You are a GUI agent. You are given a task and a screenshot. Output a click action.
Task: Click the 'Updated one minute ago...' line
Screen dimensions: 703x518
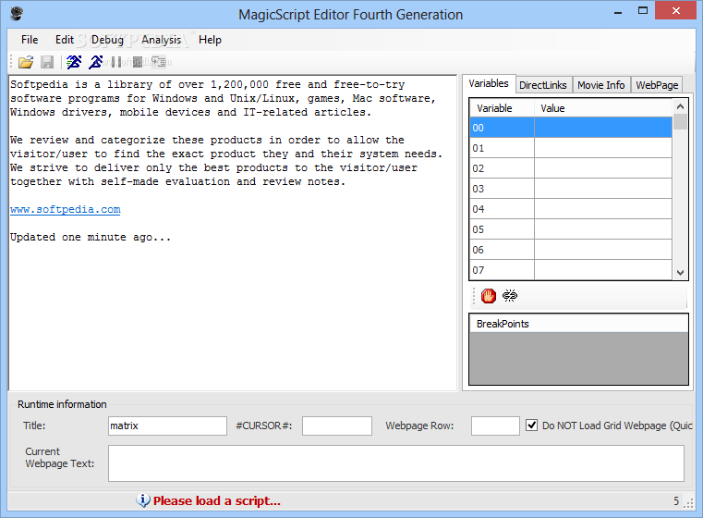tap(91, 237)
